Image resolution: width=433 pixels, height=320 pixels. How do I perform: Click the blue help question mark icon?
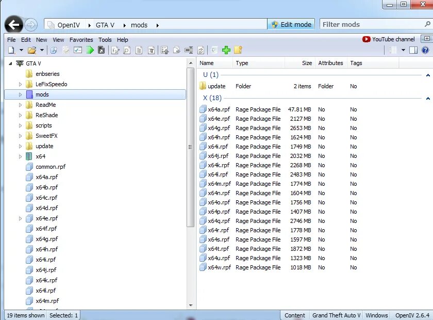click(x=425, y=50)
